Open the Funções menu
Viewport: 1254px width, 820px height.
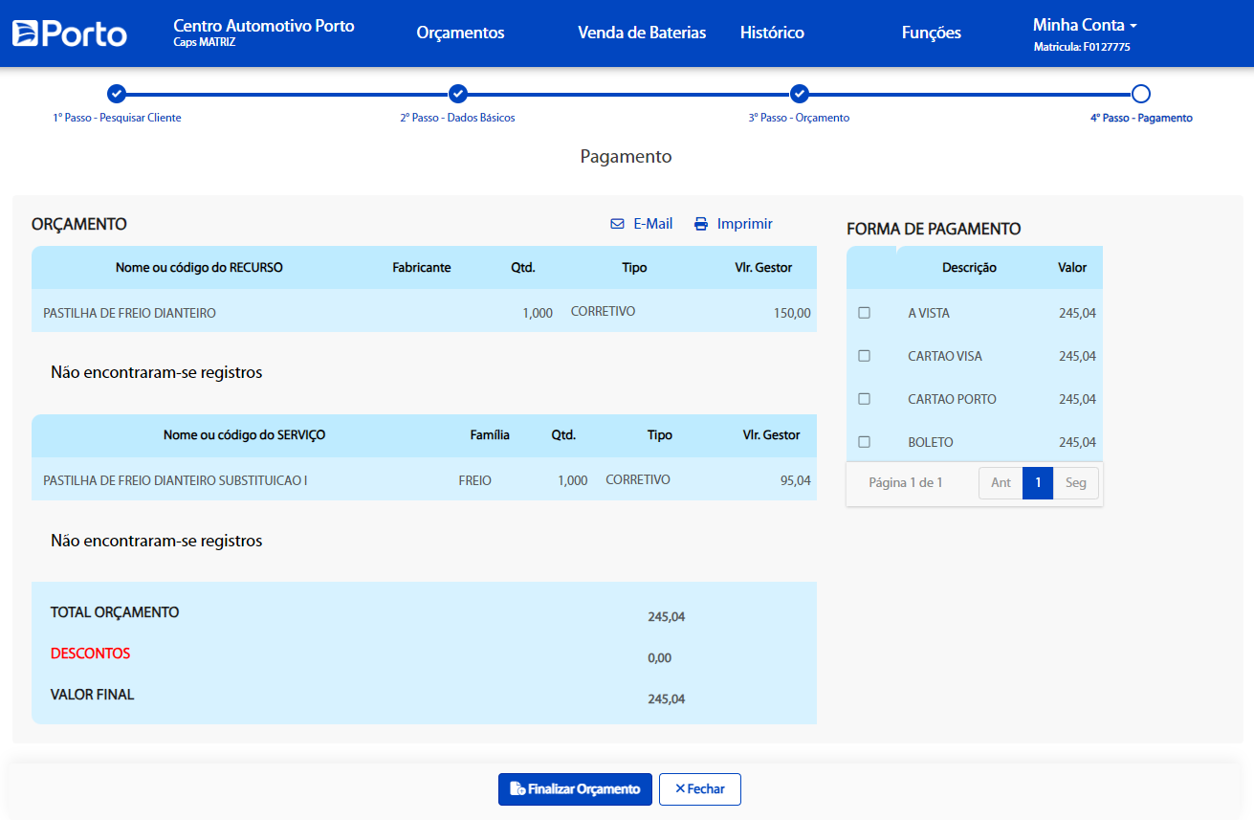[x=932, y=33]
